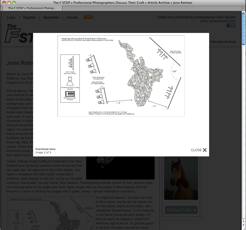The width and height of the screenshot is (246, 230).
Task: Open the Interview Archive menu item
Action: 223,42
